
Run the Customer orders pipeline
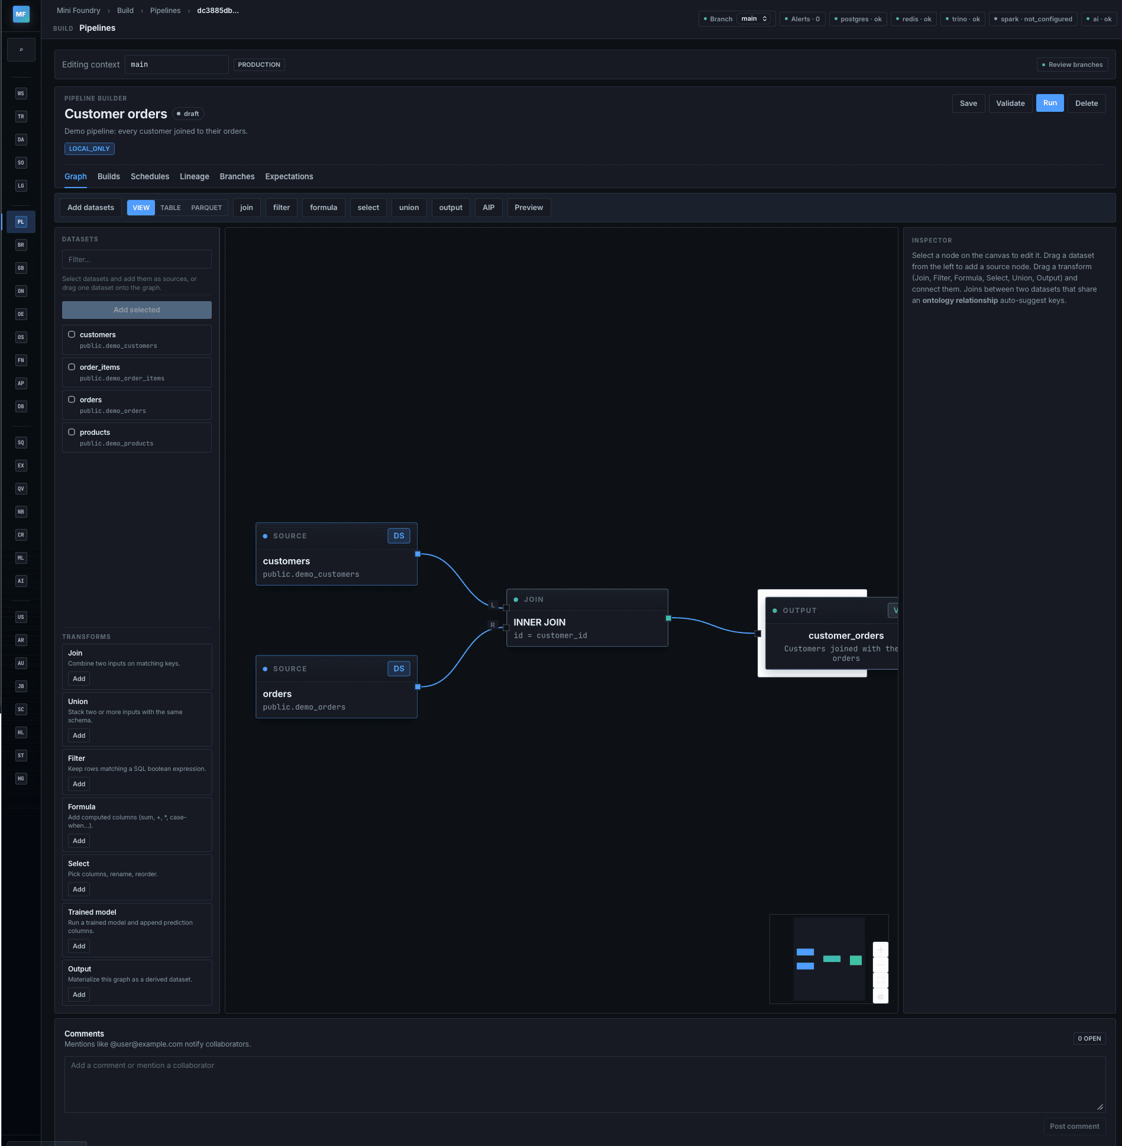1050,103
